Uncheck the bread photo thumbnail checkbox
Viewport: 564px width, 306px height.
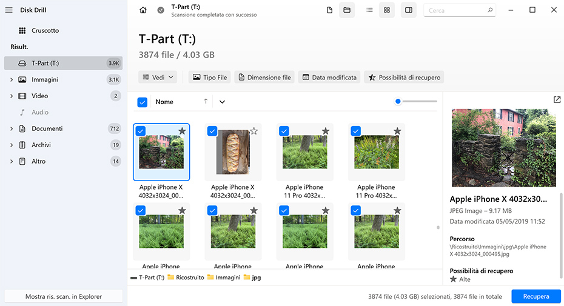tap(212, 131)
